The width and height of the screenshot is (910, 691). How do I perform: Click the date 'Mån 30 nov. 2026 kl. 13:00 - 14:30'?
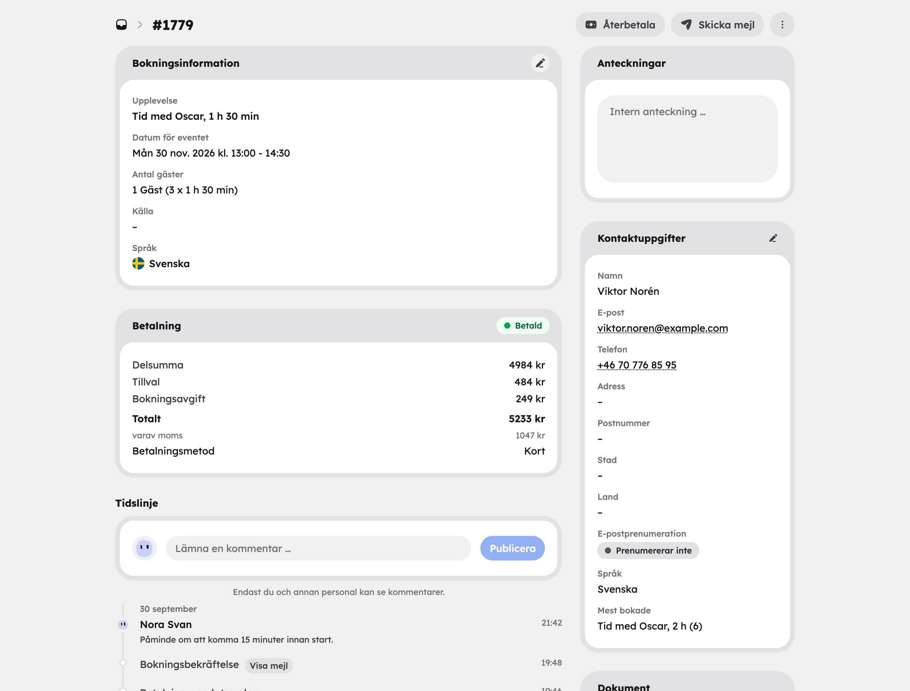211,153
